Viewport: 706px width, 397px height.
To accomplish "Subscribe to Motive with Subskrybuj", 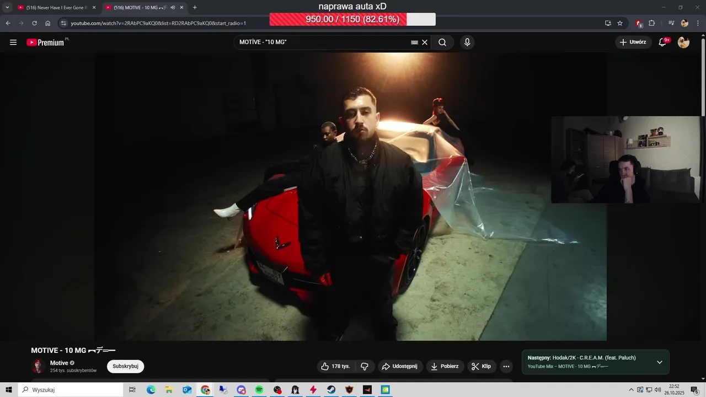I will [125, 366].
